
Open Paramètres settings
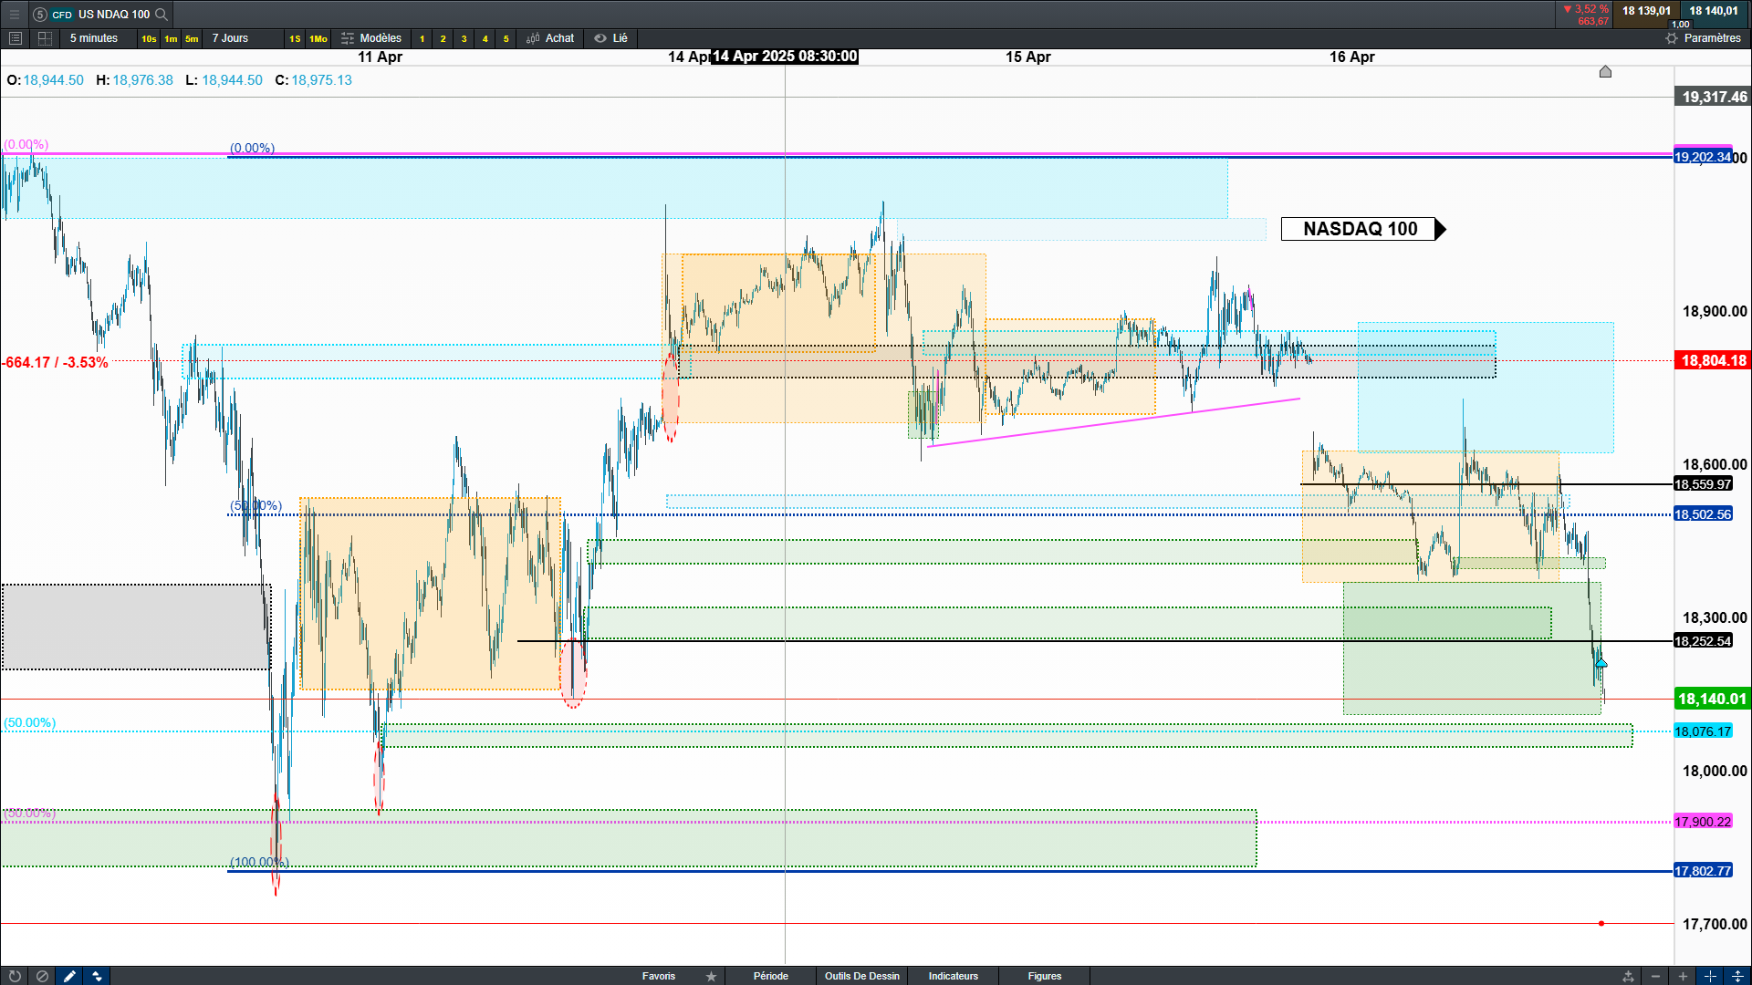pos(1703,38)
